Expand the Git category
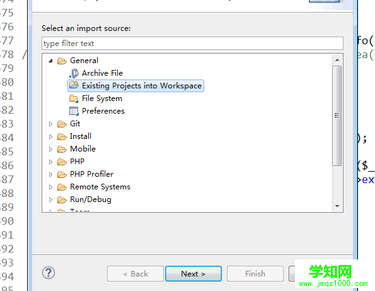Screen dimensions: 375x291 click(x=50, y=124)
